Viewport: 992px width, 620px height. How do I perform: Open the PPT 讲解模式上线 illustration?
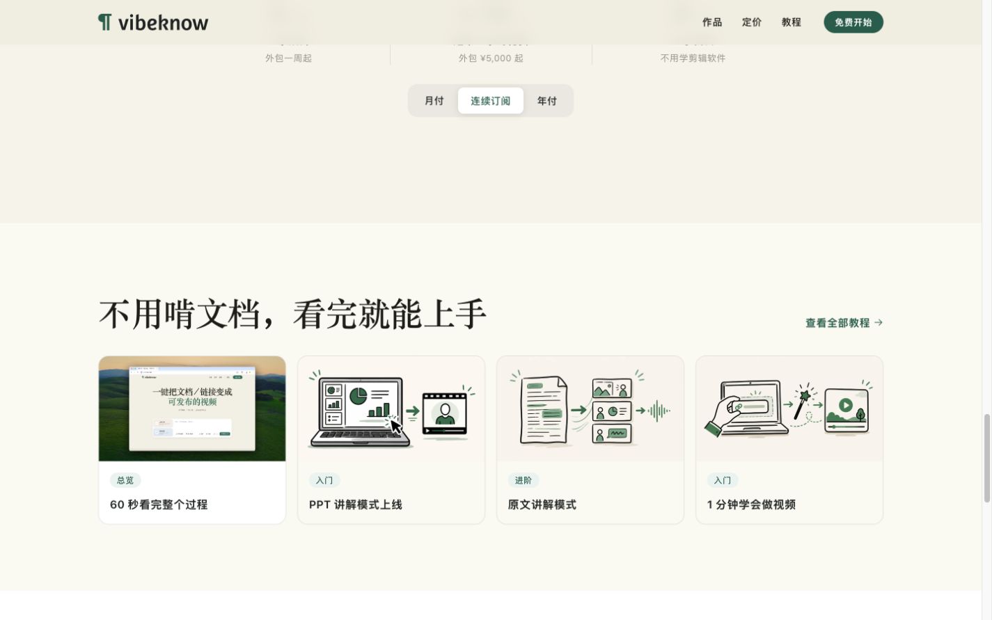click(391, 408)
